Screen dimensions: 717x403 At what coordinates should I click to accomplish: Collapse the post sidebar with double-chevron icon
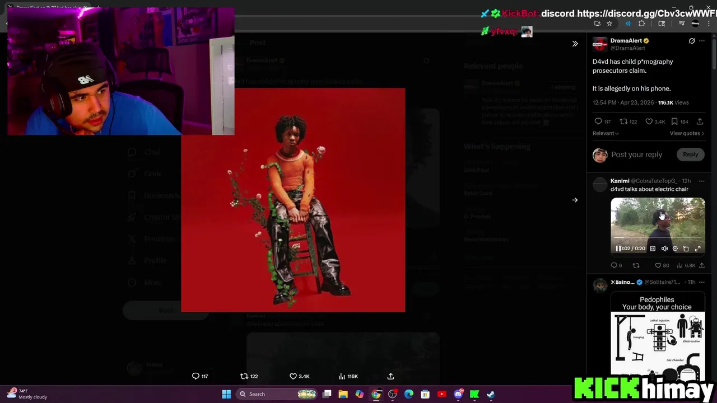point(575,44)
